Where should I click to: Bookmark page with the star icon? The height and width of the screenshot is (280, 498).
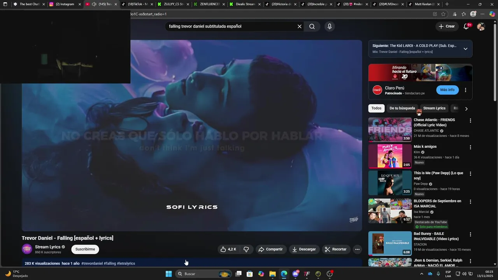click(x=443, y=14)
